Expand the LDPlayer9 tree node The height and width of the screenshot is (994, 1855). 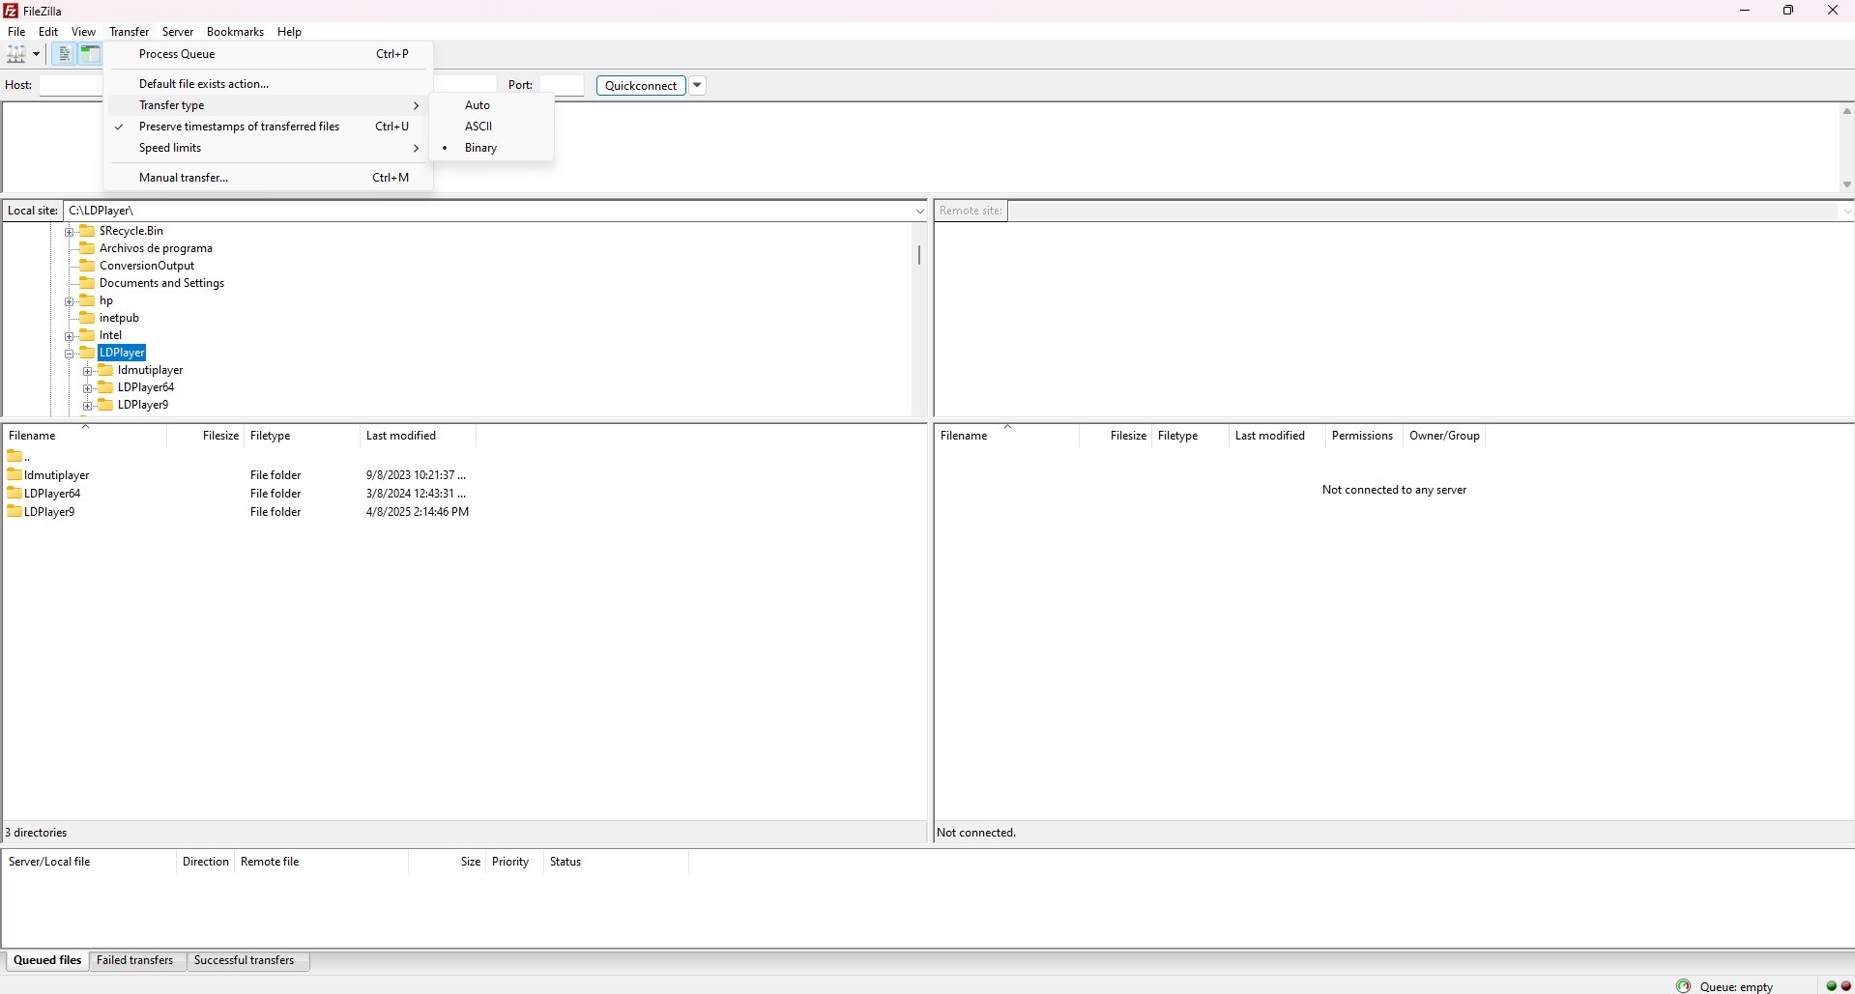88,406
